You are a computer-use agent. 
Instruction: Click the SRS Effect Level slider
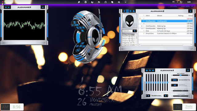pos(181,91)
